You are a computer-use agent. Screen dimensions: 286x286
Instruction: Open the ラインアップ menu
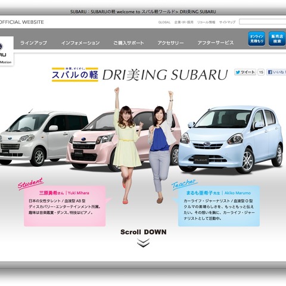pyautogui.click(x=33, y=43)
